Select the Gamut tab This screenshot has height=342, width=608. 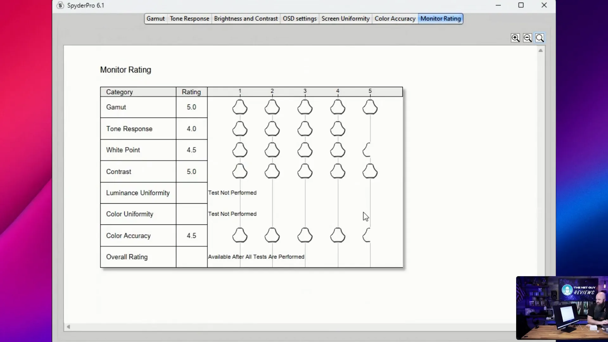coord(155,18)
